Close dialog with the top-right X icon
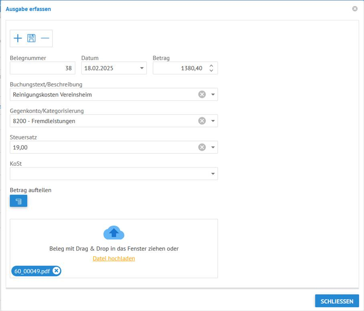This screenshot has width=364, height=311. [x=355, y=9]
